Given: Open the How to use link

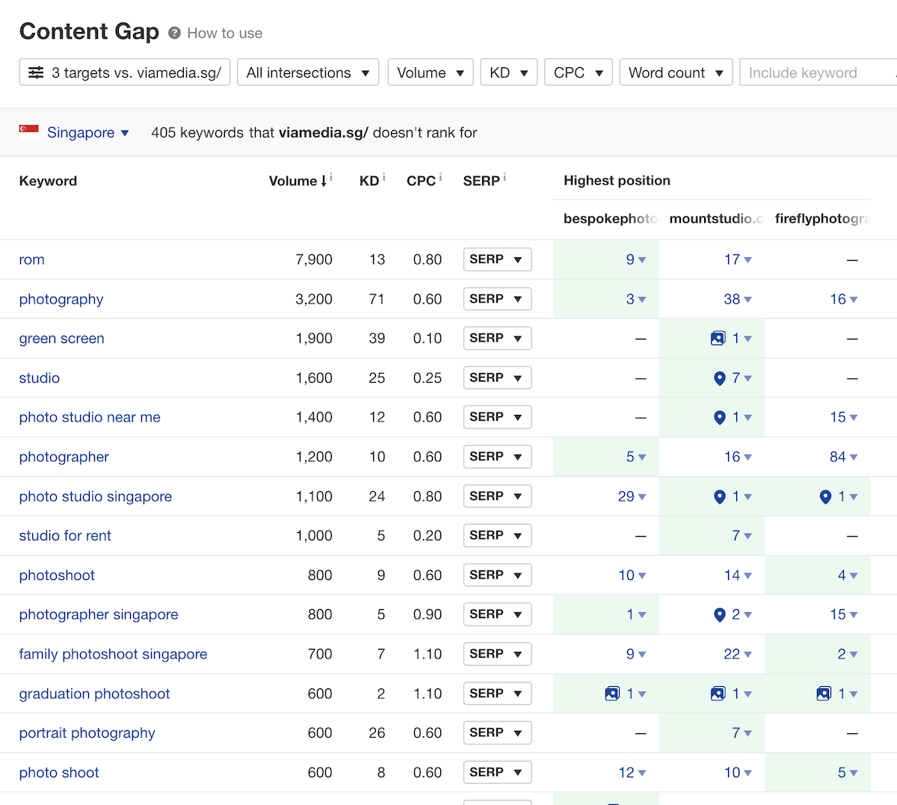Looking at the screenshot, I should (224, 33).
